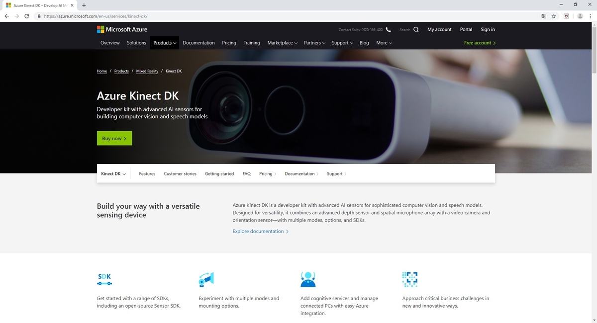Open Pricing in the Kinect sub-nav
Viewport: 597px width, 323px height.
[x=268, y=174]
